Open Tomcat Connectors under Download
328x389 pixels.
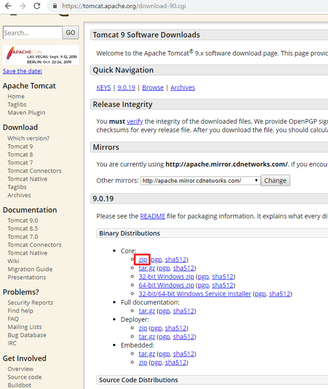click(x=35, y=171)
